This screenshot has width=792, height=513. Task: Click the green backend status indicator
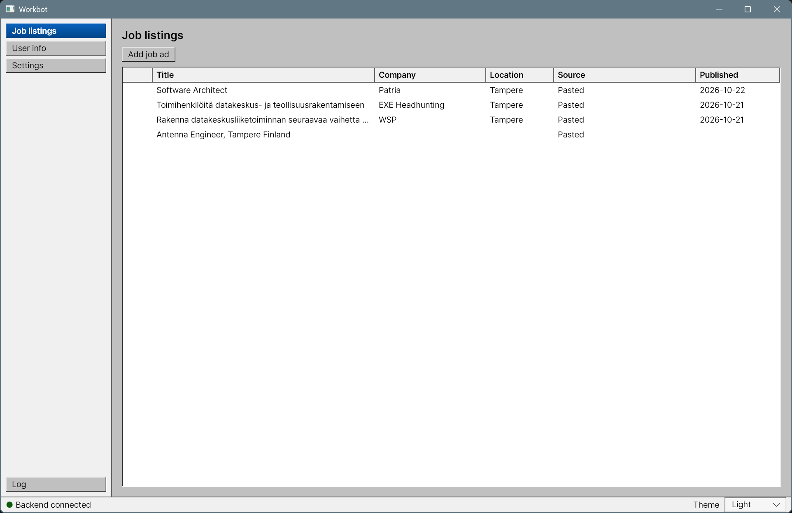pyautogui.click(x=9, y=505)
